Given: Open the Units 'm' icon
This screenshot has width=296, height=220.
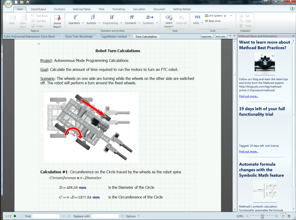Looking at the screenshot, I should (x=197, y=17).
